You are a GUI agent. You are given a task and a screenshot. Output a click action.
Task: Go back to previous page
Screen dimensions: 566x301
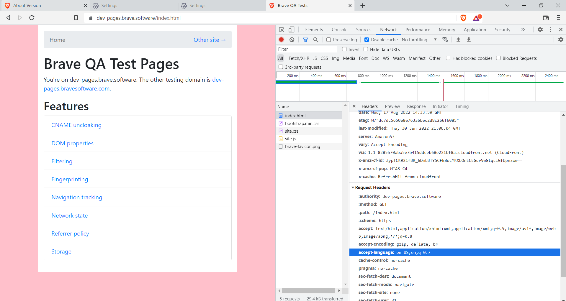[x=8, y=18]
